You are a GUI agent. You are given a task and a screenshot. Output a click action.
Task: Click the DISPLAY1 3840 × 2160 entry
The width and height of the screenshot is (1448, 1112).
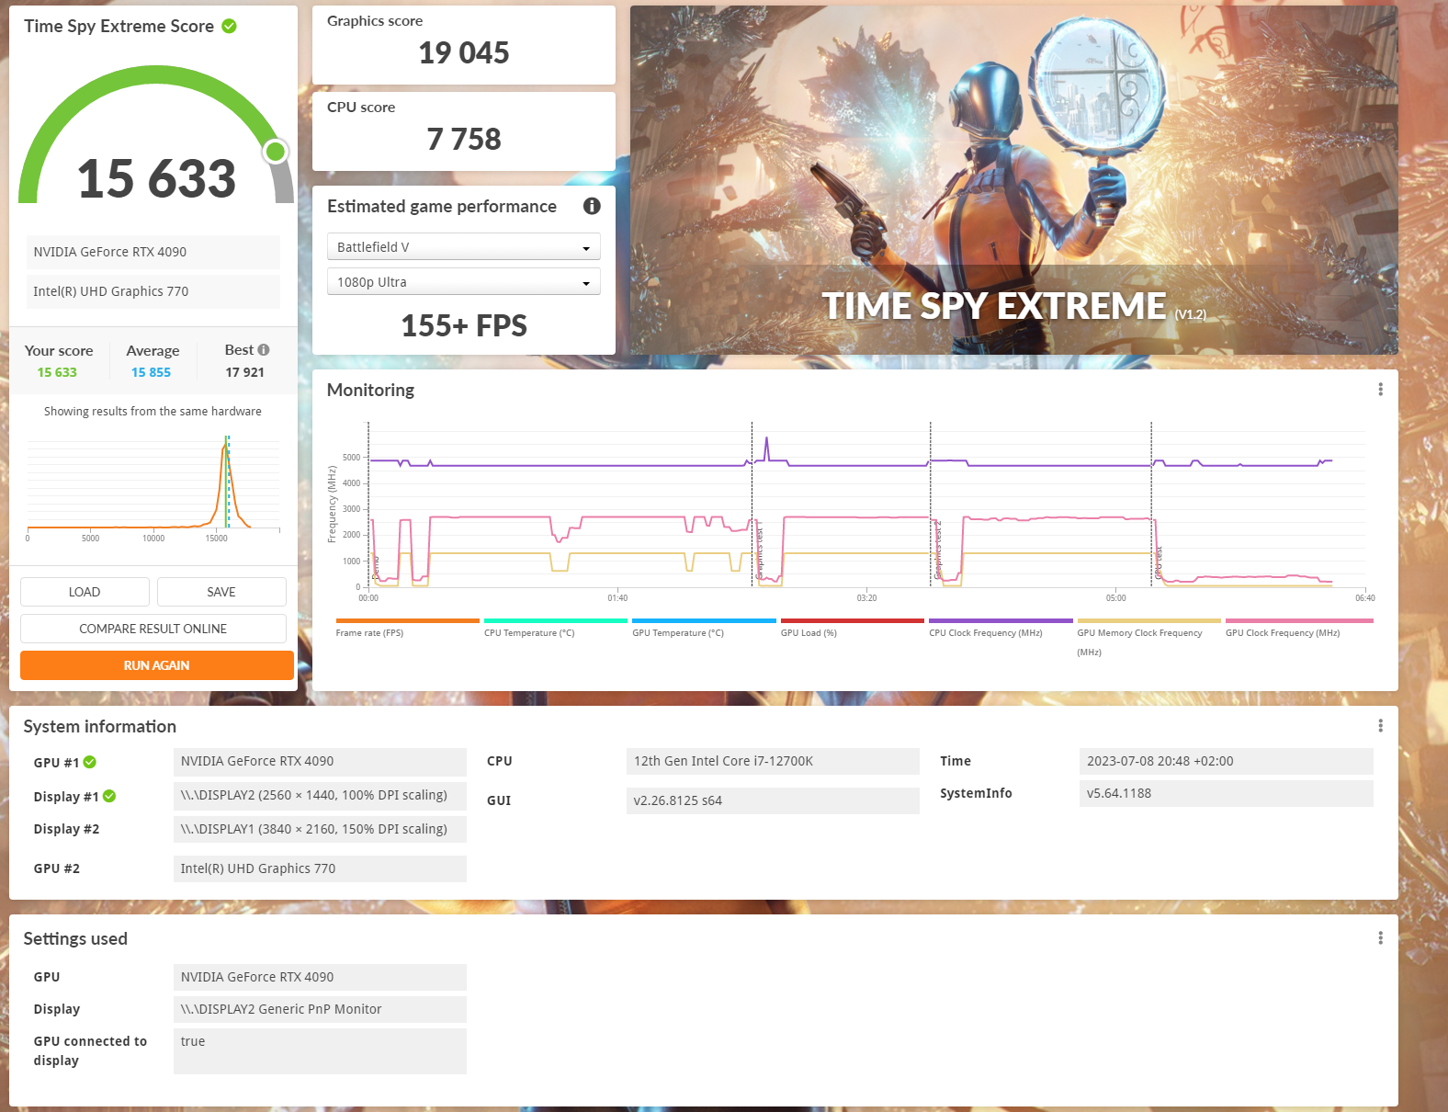click(320, 829)
